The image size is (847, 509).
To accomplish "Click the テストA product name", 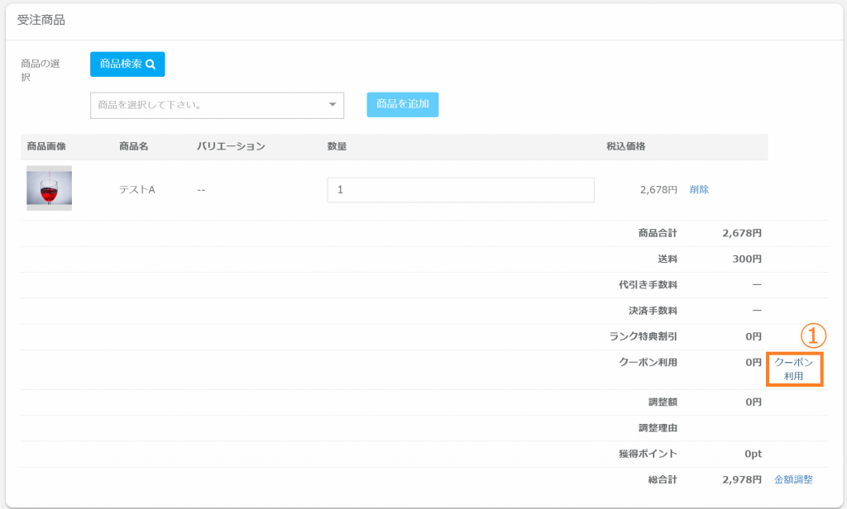I will [x=137, y=189].
